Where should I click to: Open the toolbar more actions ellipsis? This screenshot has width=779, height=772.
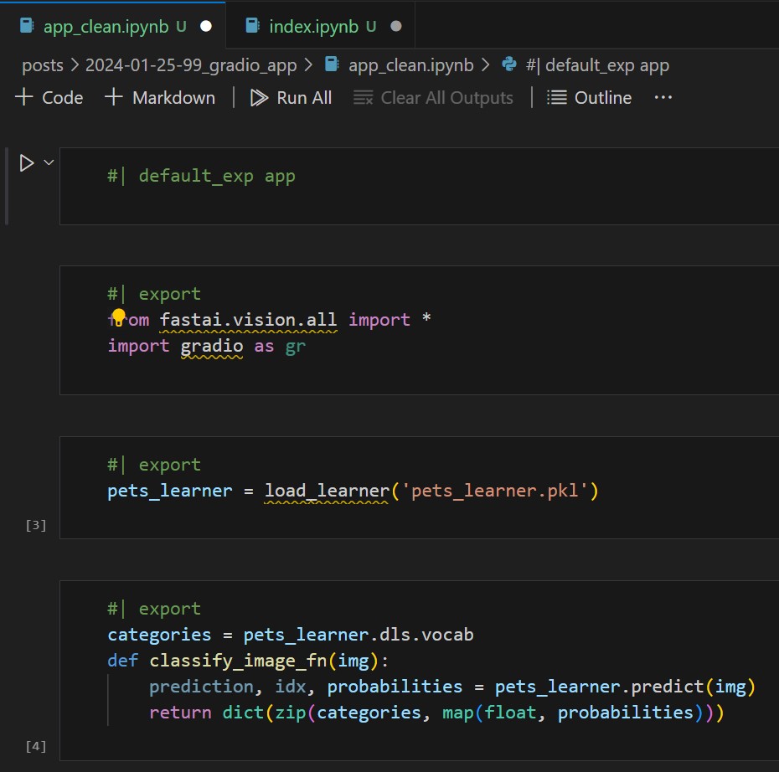point(663,97)
